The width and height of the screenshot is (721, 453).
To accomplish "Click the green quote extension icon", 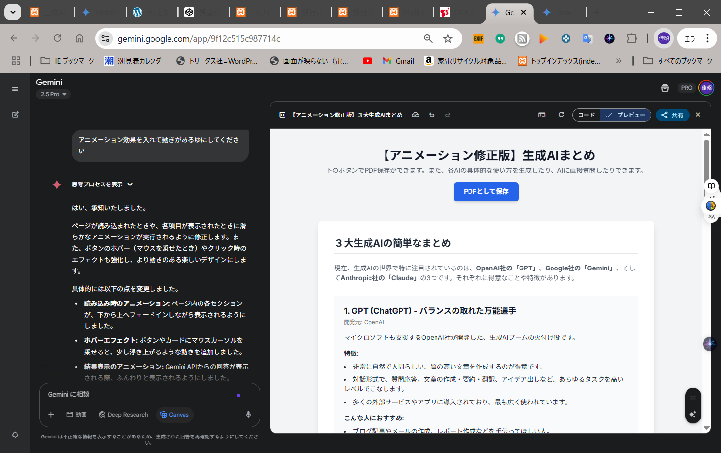I will tap(500, 38).
